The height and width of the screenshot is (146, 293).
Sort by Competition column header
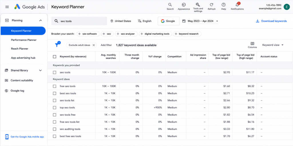click(174, 56)
